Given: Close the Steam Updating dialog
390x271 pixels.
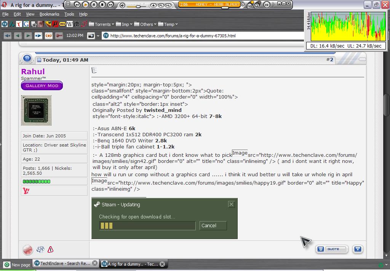Looking at the screenshot, I should [x=231, y=204].
